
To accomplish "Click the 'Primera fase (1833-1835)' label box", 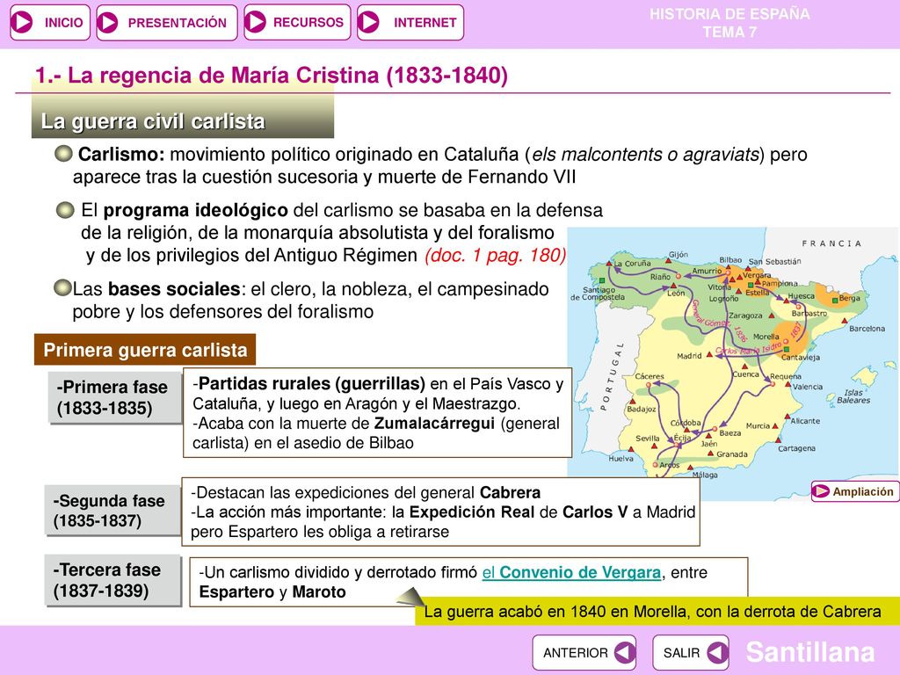I will coord(114,398).
